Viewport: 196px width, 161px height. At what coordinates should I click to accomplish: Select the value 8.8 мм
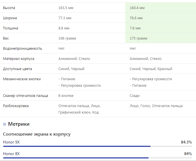[x=64, y=28]
